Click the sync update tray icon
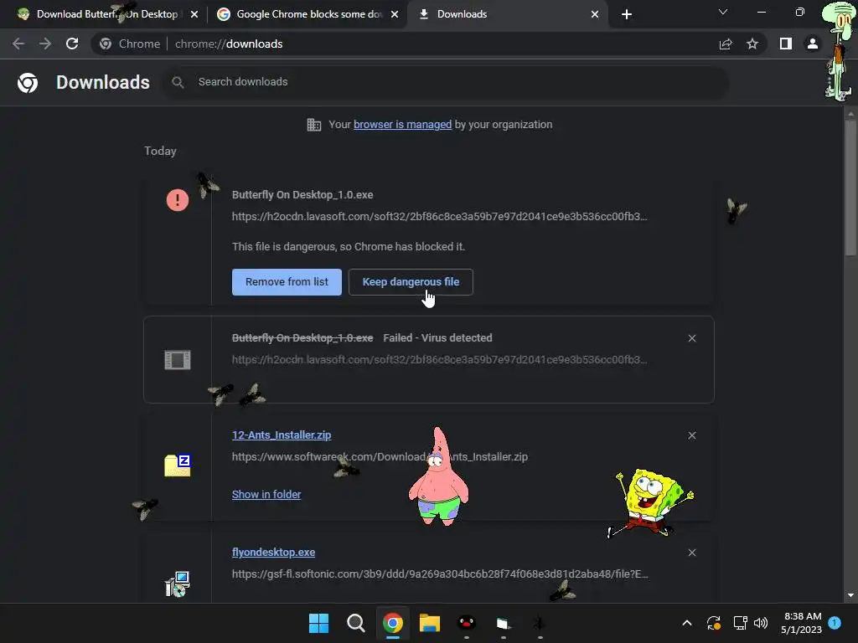Image resolution: width=858 pixels, height=643 pixels. point(714,623)
